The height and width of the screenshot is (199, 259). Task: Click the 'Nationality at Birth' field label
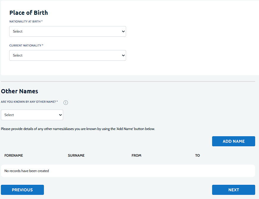click(x=26, y=22)
